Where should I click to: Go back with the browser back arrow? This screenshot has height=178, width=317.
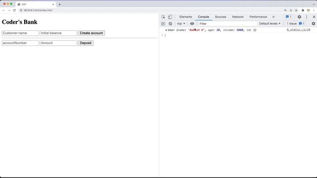[3, 10]
